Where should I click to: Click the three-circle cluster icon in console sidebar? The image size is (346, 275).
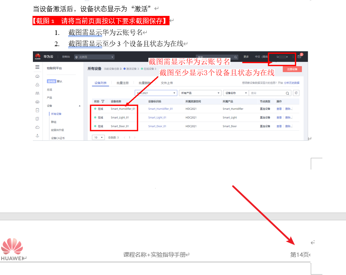click(x=37, y=85)
